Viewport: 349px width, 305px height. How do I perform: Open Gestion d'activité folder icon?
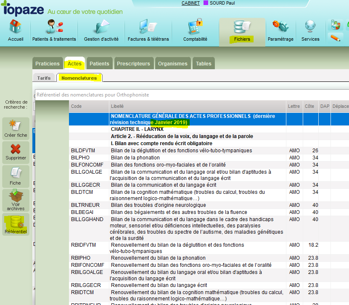tap(102, 27)
